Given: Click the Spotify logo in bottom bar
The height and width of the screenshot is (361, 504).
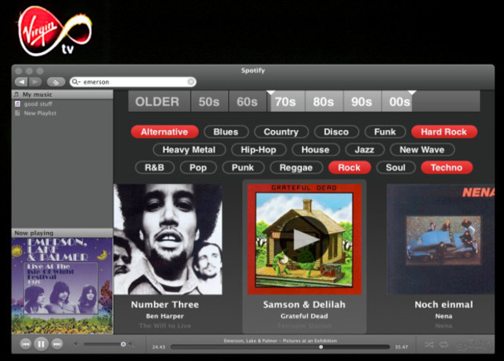Looking at the screenshot, I should click(x=471, y=345).
